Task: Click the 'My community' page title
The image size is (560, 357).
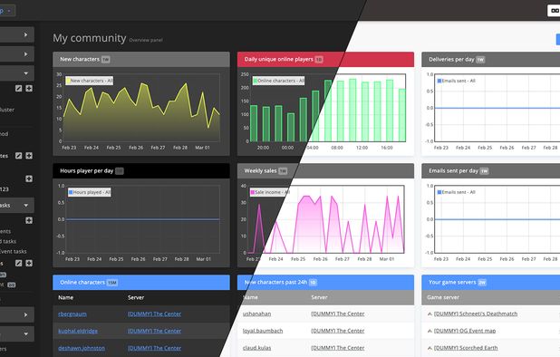Action: [90, 38]
